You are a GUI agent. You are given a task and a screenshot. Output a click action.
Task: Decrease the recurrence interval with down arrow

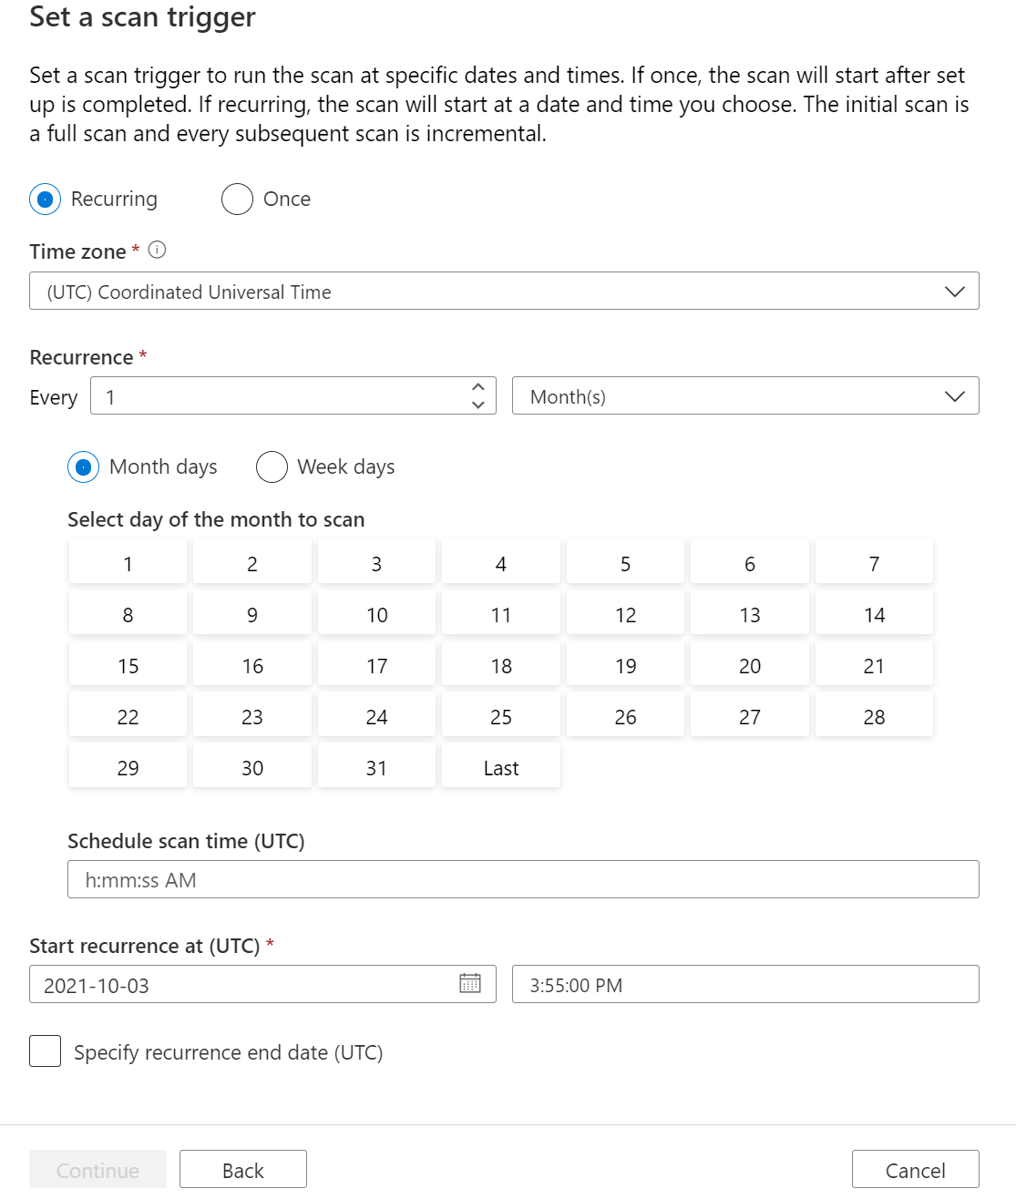pos(478,405)
